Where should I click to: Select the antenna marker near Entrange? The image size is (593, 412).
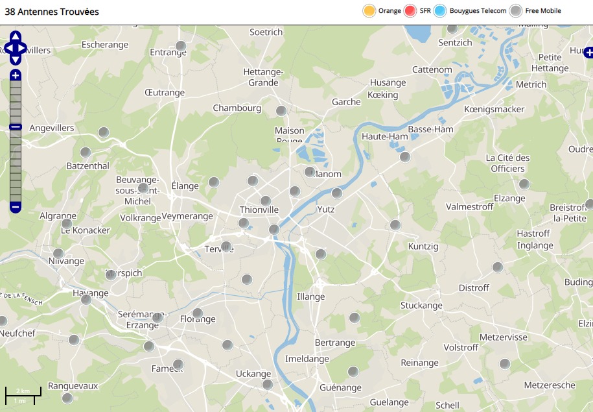[181, 46]
